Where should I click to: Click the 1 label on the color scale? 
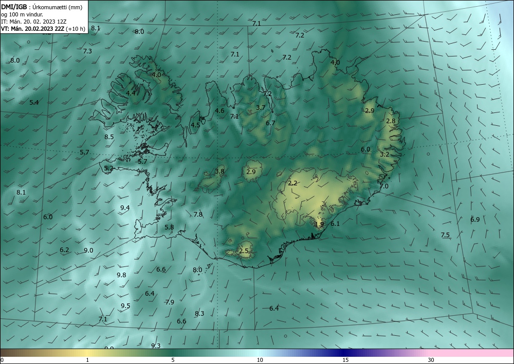(x=87, y=360)
